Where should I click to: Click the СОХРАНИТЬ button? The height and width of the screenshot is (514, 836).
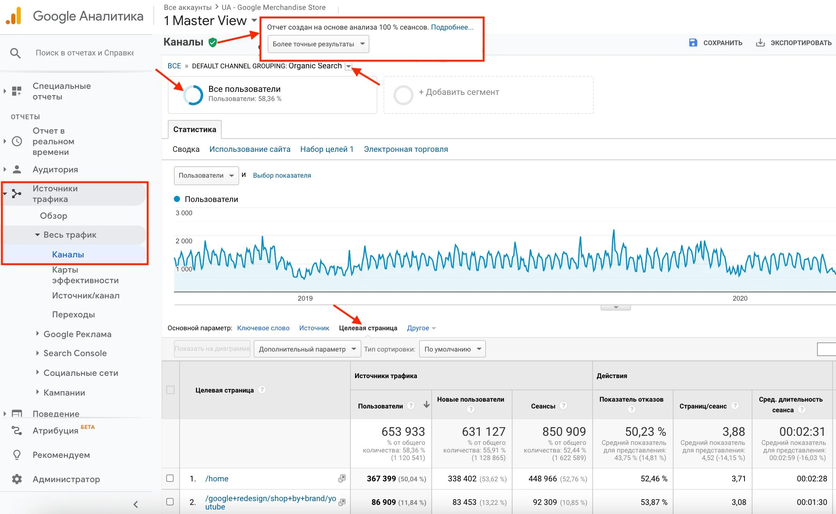click(x=716, y=43)
